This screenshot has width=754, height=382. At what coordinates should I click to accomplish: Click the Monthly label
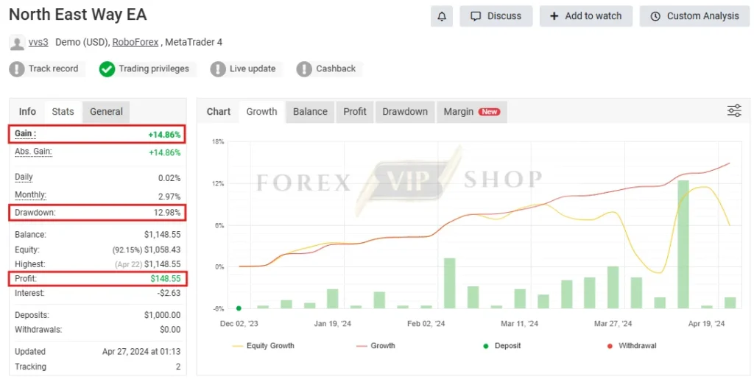(30, 195)
